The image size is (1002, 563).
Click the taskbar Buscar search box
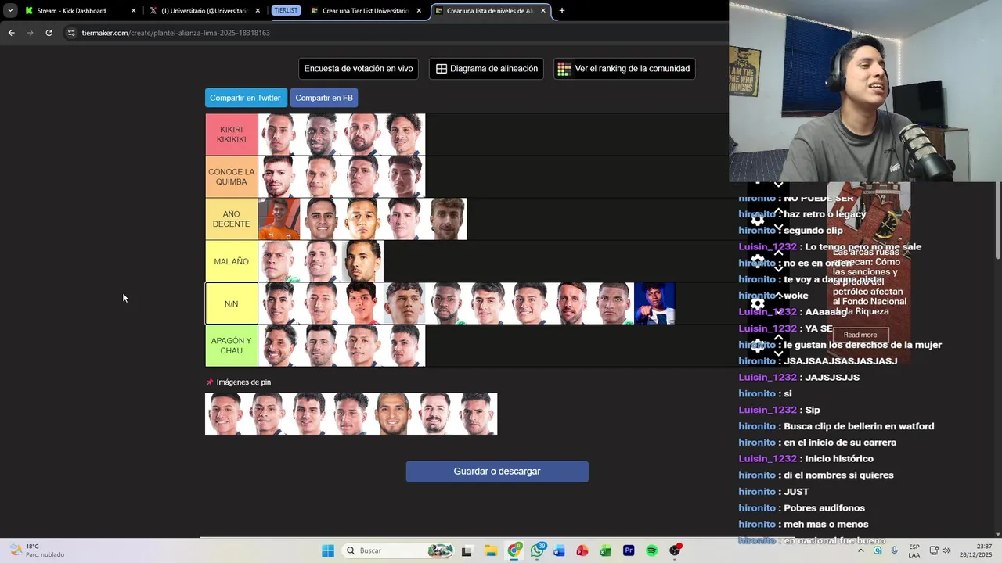399,550
